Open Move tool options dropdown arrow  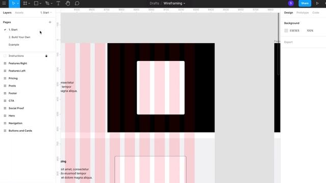click(x=18, y=4)
